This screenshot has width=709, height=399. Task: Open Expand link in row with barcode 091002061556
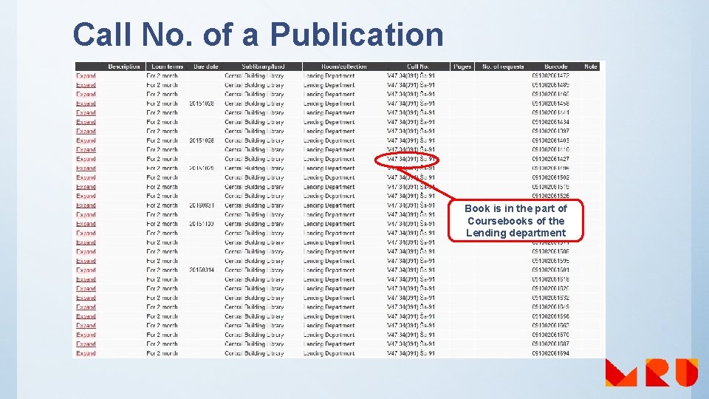(x=86, y=317)
